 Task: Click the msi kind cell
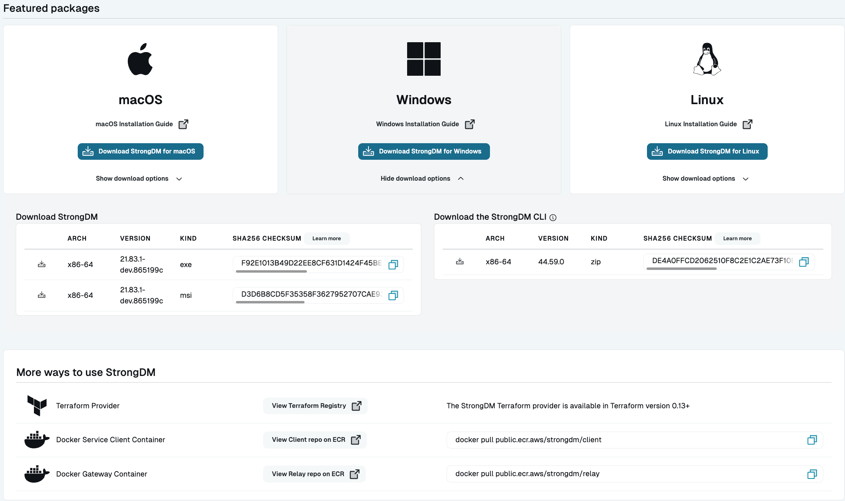(186, 295)
